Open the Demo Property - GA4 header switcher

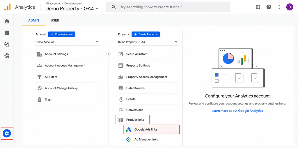click(x=72, y=9)
